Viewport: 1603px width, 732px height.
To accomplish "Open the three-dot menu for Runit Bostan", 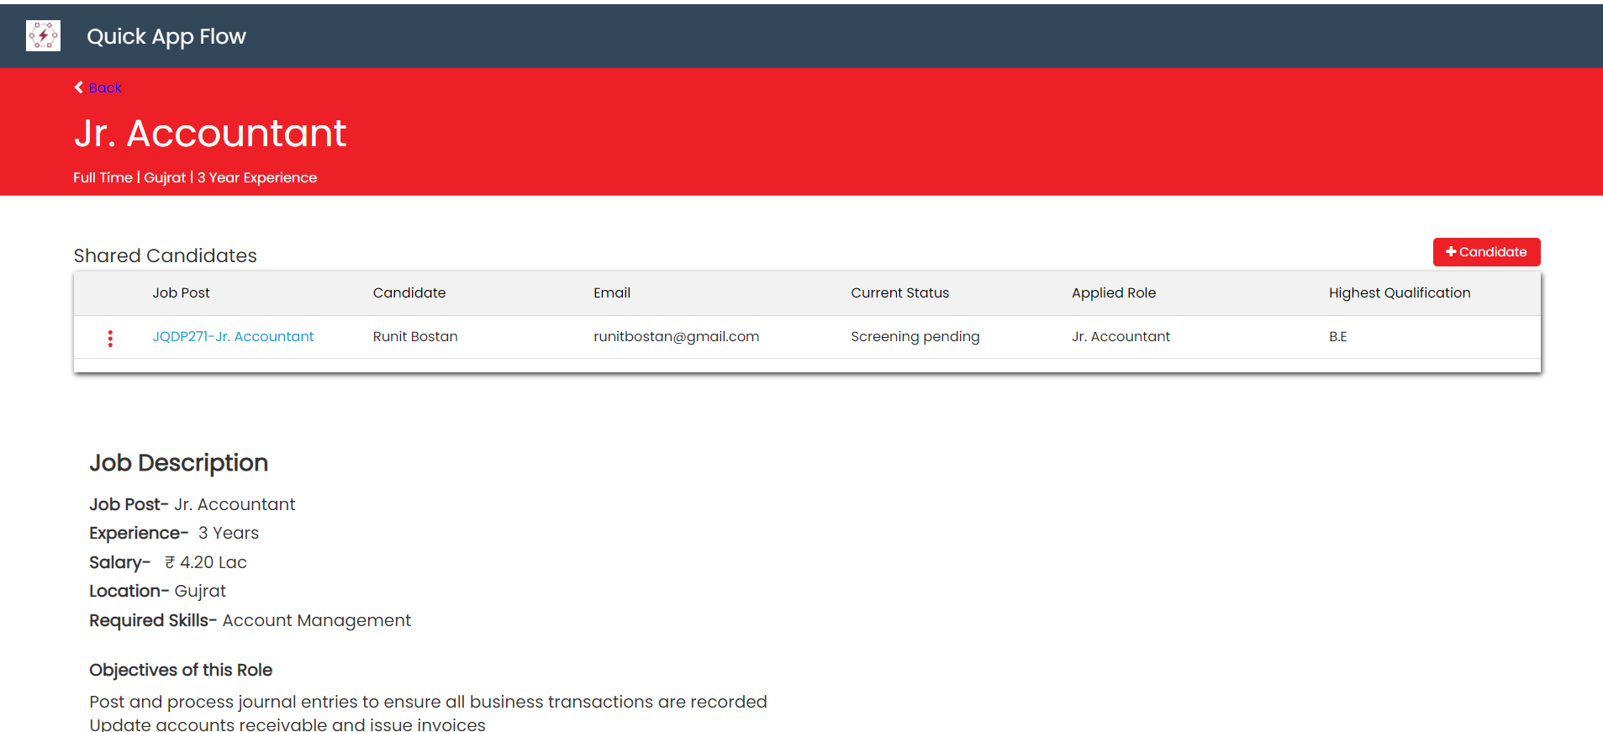I will 110,338.
